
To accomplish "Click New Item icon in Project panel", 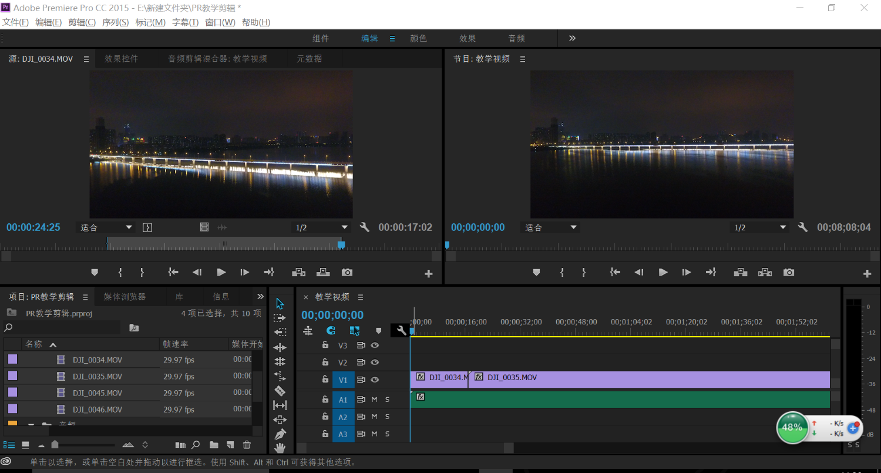I will [231, 445].
